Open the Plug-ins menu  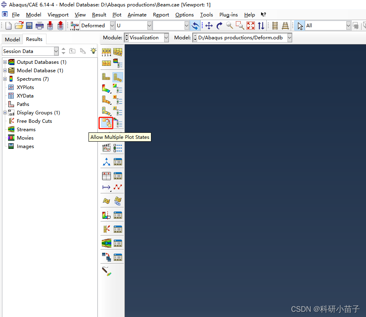coord(229,15)
